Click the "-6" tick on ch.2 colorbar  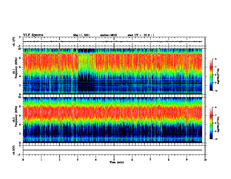coord(215,107)
